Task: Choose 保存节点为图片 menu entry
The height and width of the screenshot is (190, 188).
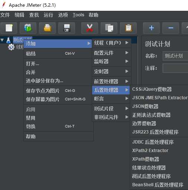Action: [x=58, y=91]
